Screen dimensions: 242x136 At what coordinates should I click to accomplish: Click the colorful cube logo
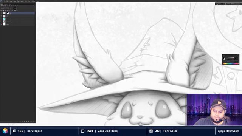click(5, 131)
